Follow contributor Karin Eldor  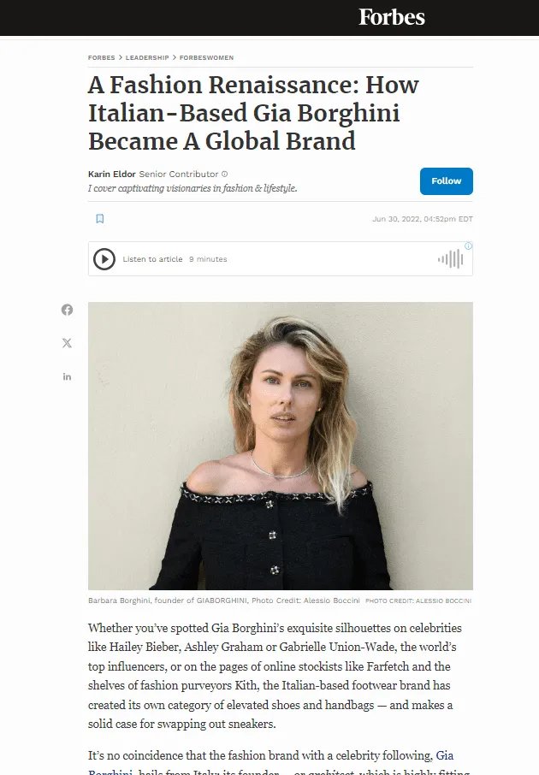pos(446,181)
